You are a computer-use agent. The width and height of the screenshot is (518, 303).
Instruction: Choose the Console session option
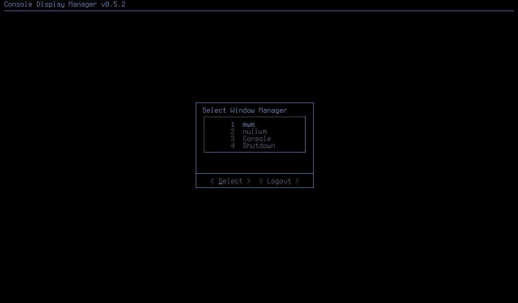pyautogui.click(x=256, y=138)
